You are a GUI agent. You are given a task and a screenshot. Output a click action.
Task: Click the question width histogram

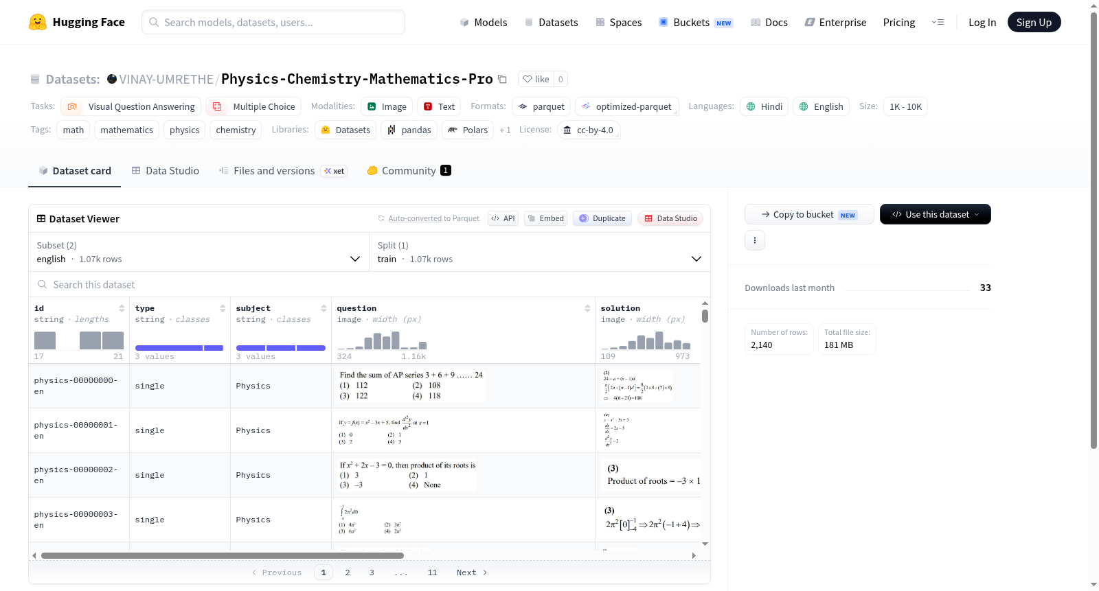[x=382, y=340]
